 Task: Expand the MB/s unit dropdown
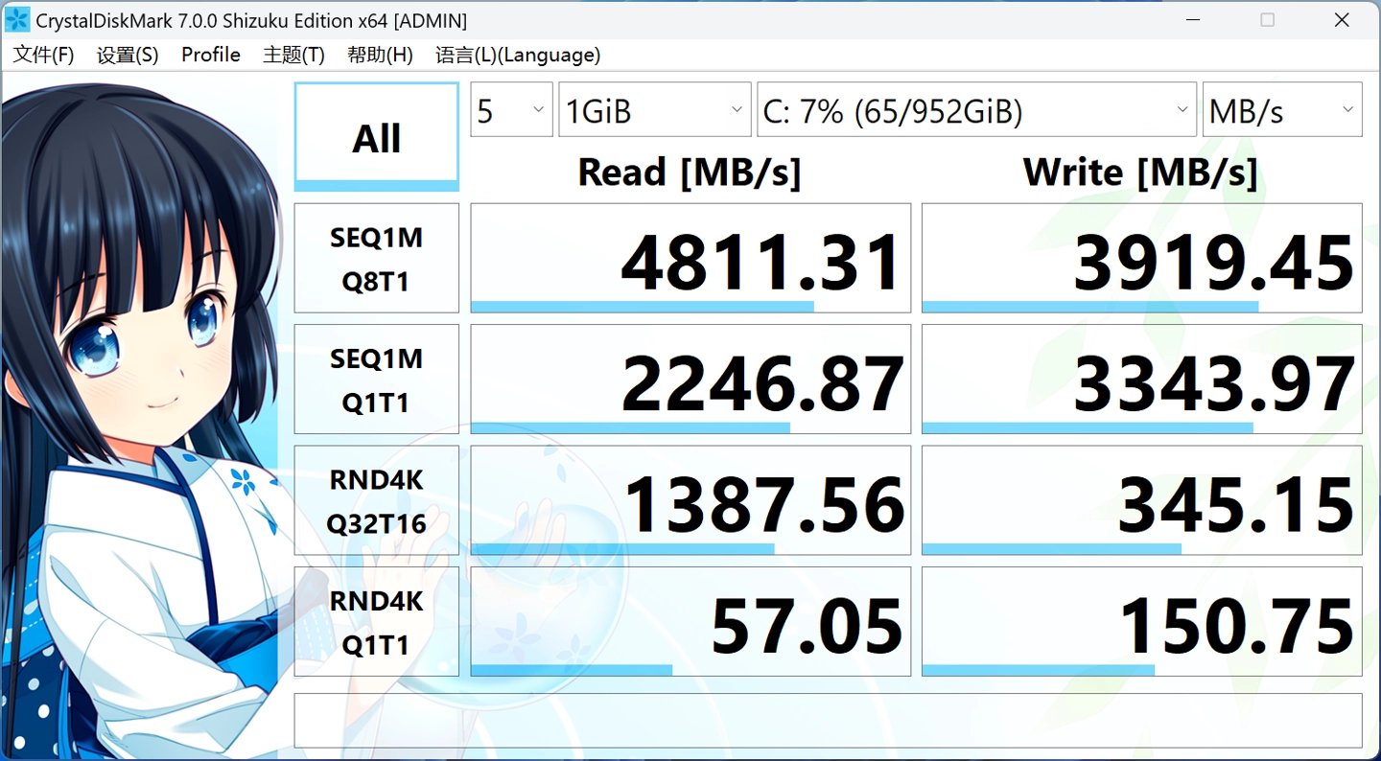(x=1281, y=110)
